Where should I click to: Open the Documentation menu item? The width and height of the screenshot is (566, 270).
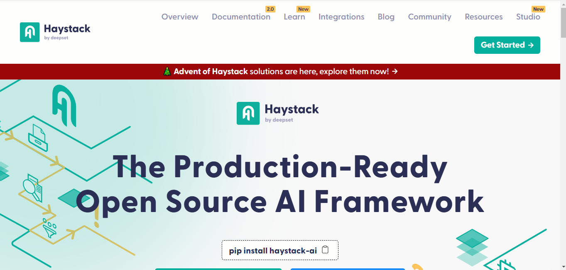(x=241, y=17)
